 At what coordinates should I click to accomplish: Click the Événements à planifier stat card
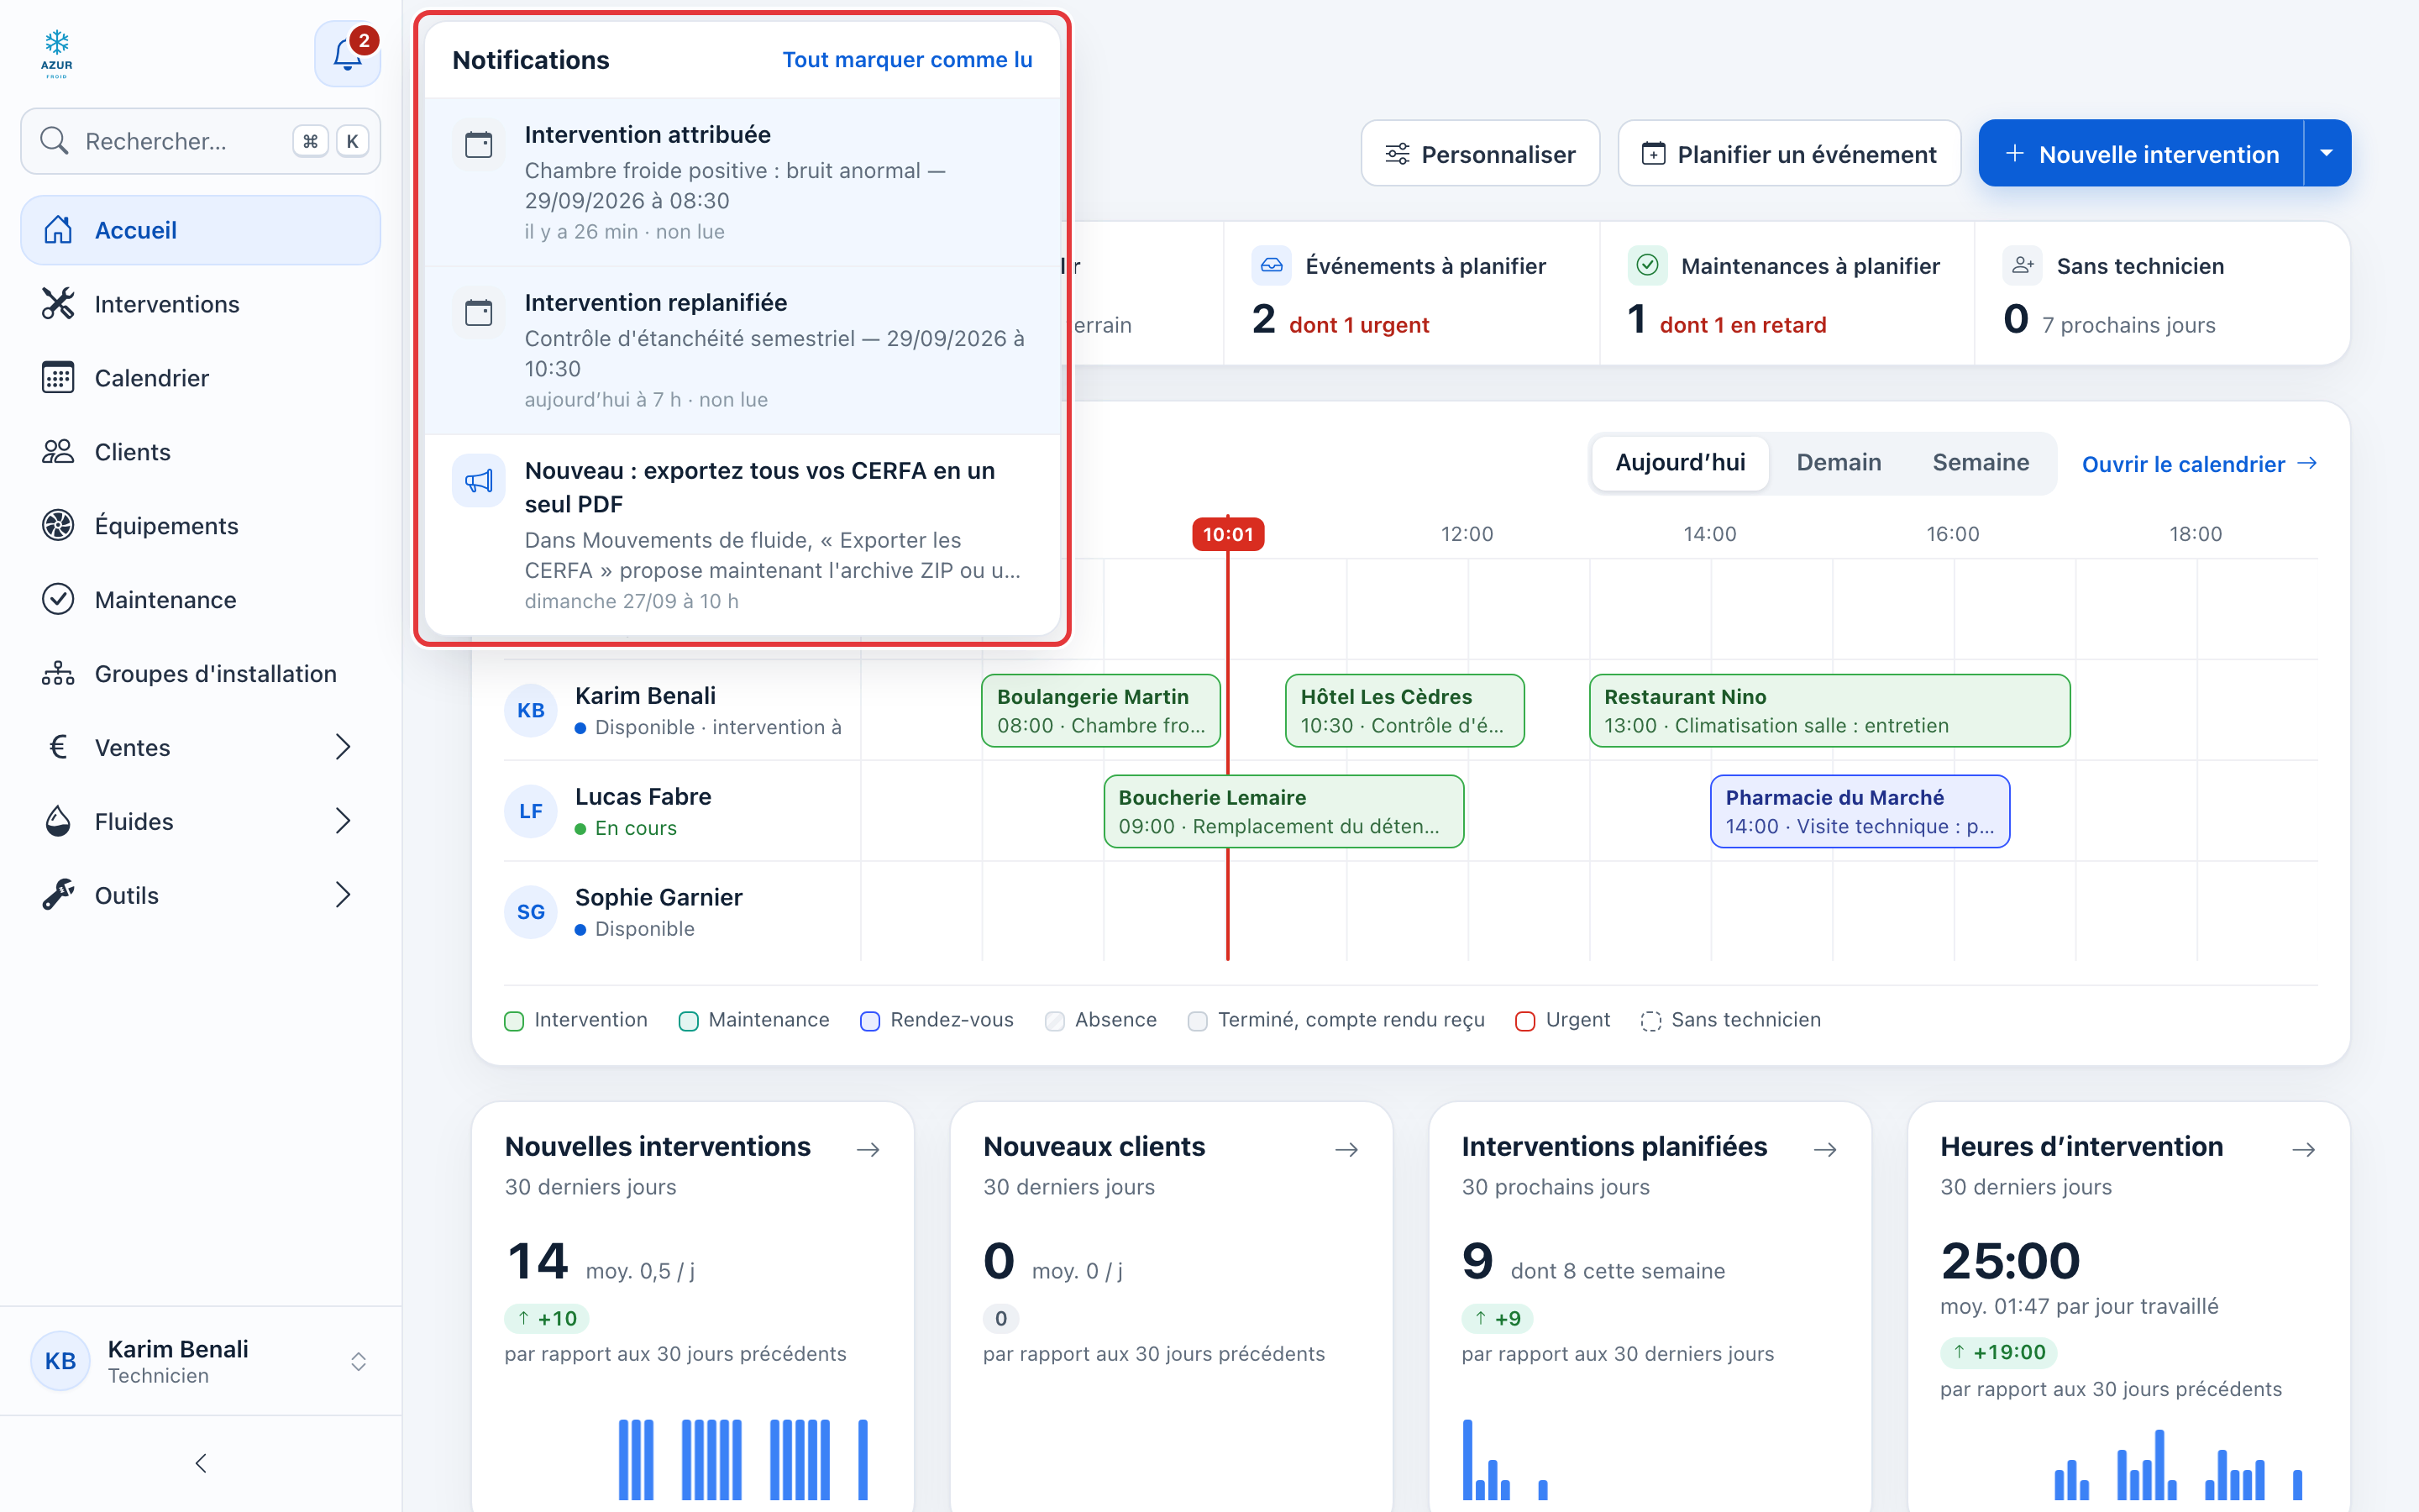1410,293
